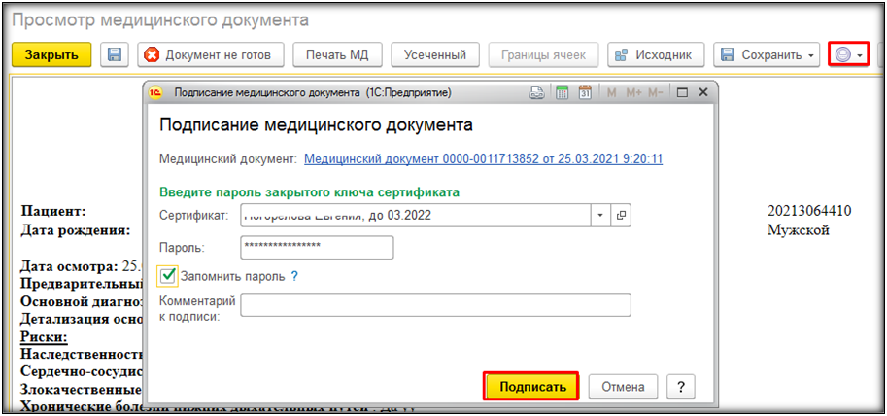Click the blue question mark next to Запомнить пароль
887x416 pixels.
tap(294, 276)
